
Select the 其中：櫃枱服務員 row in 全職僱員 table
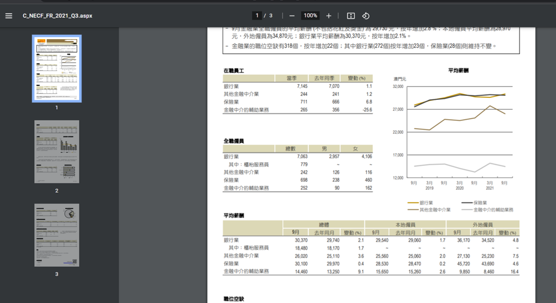click(298, 164)
